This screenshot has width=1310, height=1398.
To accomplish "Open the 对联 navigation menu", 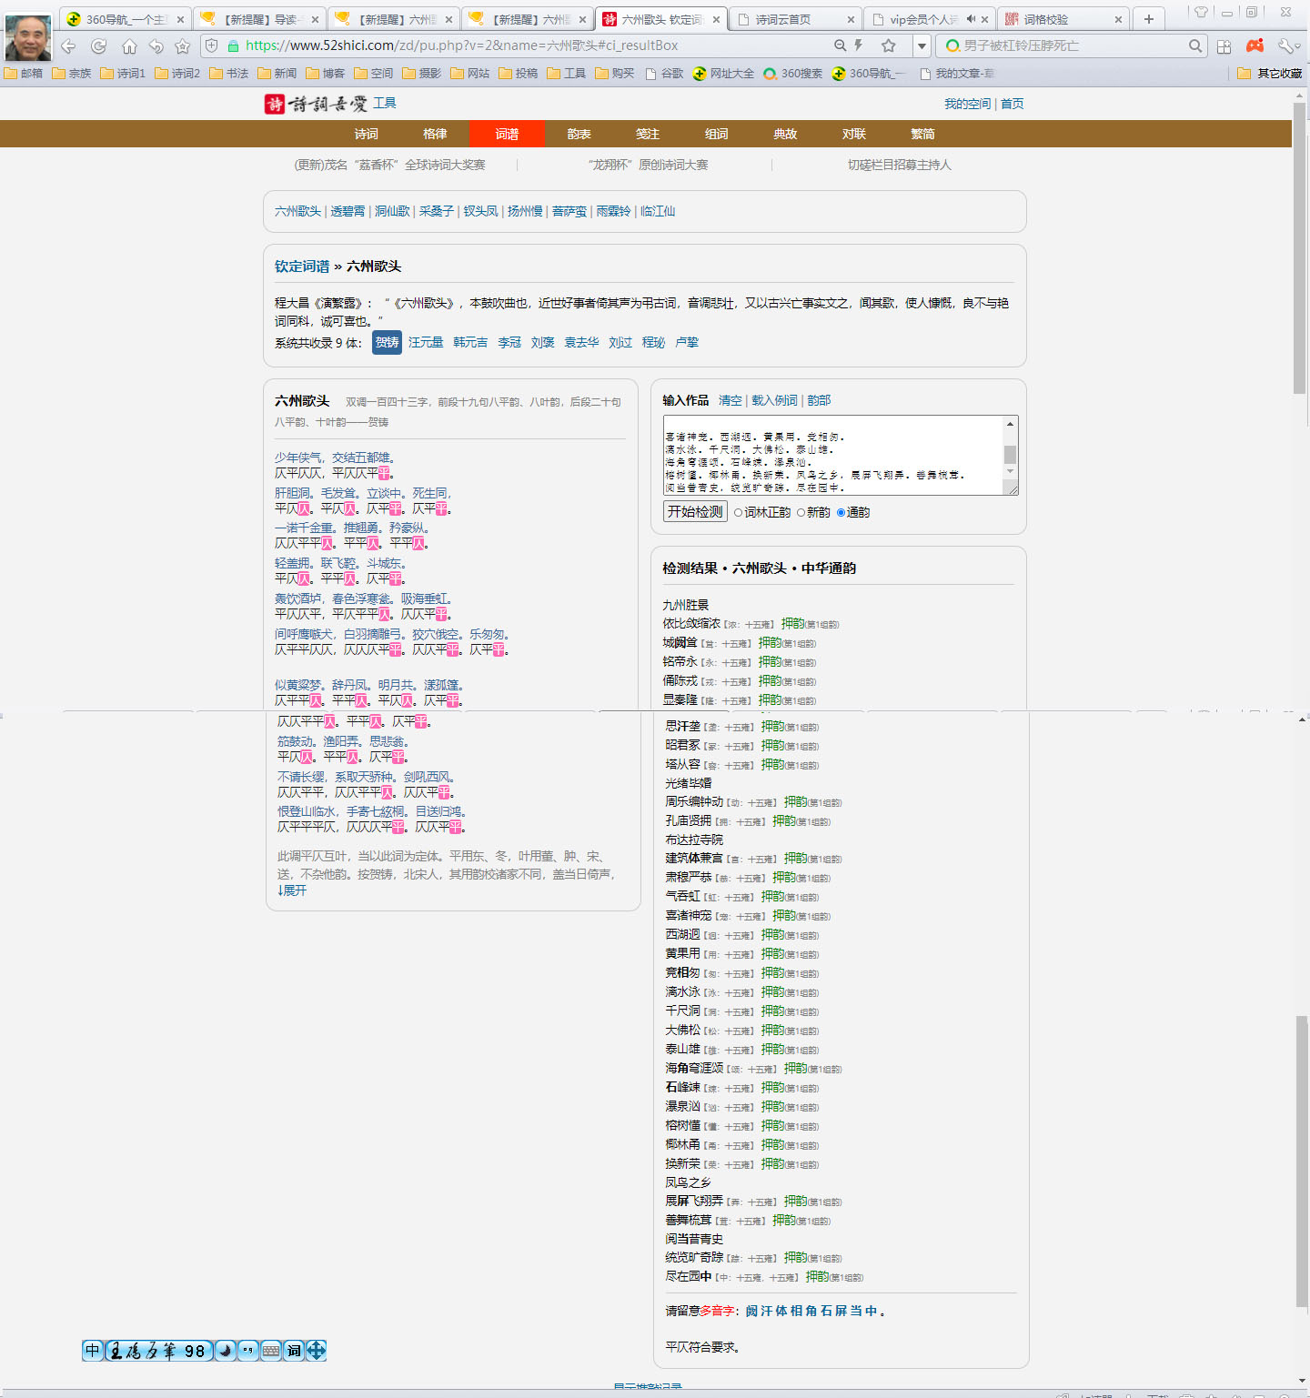I will tap(853, 134).
